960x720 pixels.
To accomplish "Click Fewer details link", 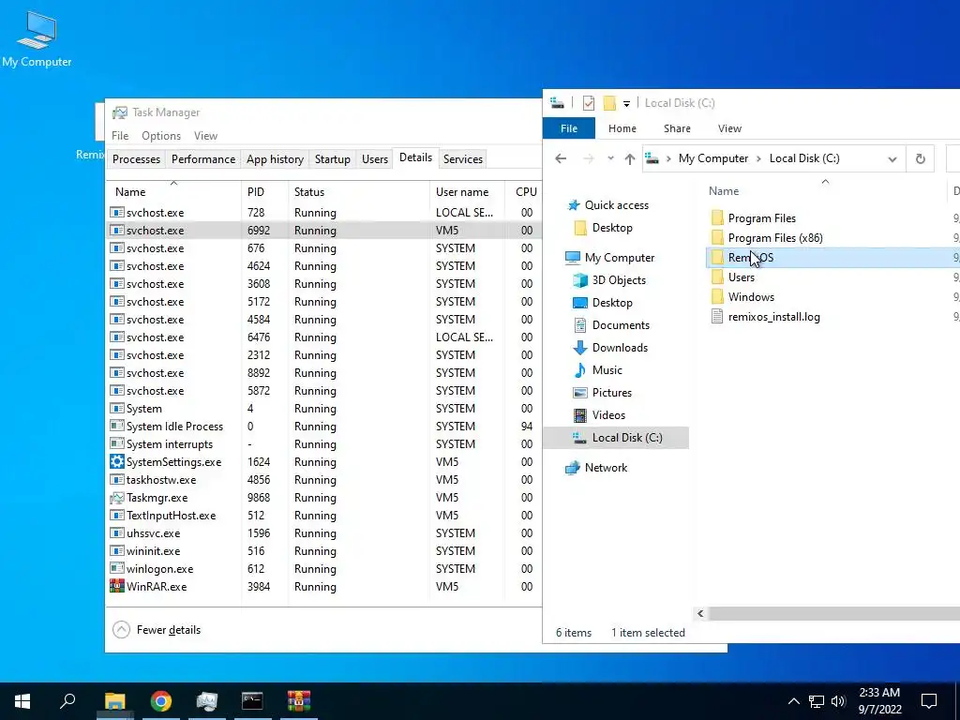I will tap(169, 629).
